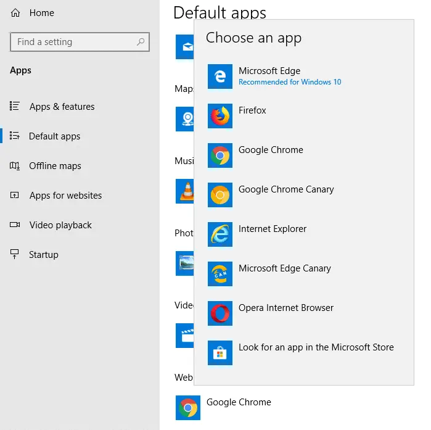
Task: Click the Startup sidebar icon
Action: [x=15, y=254]
